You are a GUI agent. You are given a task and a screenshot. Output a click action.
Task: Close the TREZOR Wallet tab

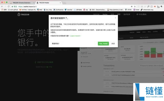coord(60,3)
